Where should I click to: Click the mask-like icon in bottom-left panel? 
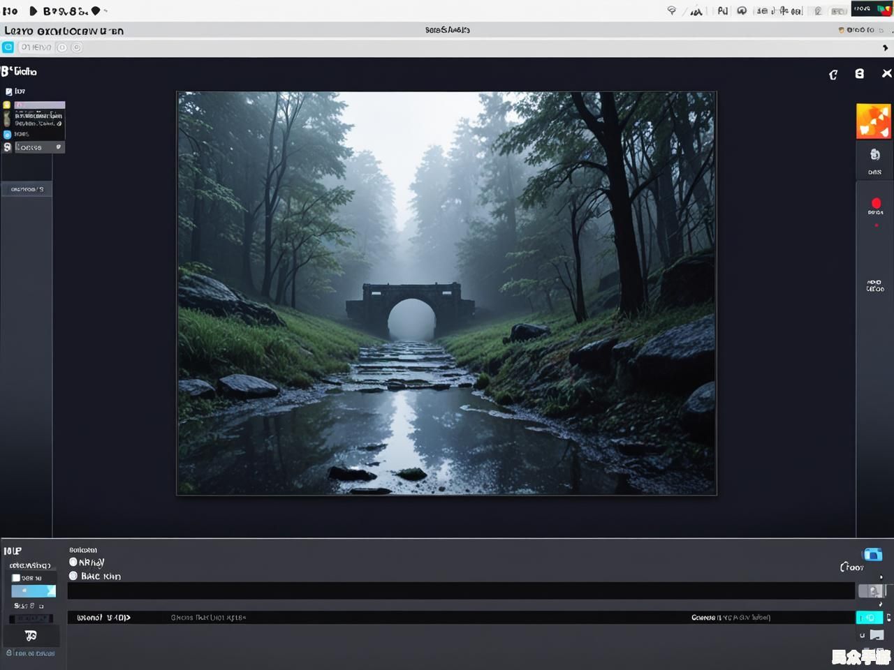[31, 635]
